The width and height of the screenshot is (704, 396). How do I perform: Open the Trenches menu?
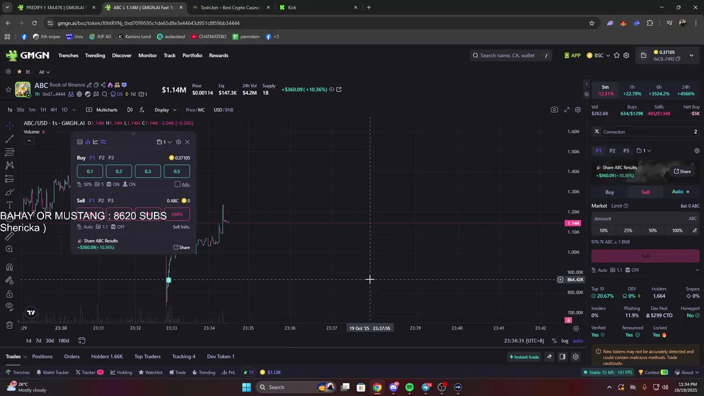pos(68,56)
